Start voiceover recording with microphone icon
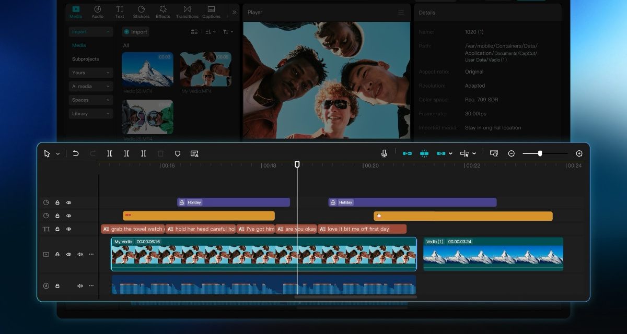The width and height of the screenshot is (627, 334). pos(384,153)
